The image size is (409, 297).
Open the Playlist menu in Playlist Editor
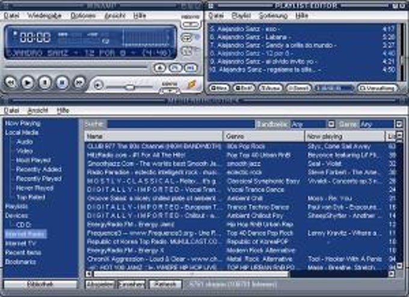241,16
